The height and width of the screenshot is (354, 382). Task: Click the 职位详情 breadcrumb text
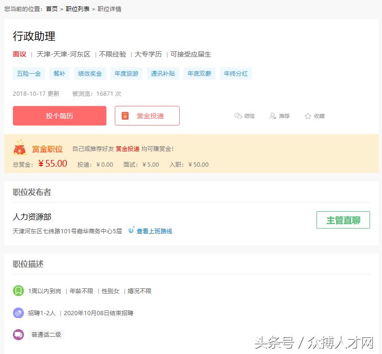point(109,9)
